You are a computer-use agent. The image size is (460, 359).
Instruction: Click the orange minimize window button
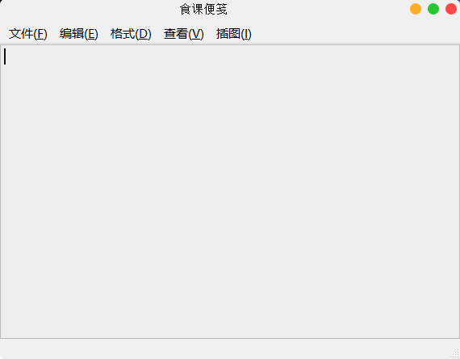click(x=416, y=9)
